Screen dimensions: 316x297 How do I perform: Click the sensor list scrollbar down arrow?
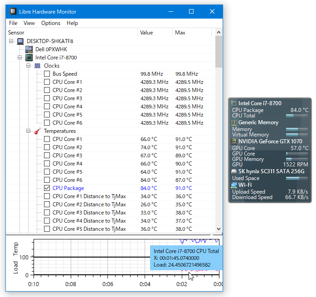pyautogui.click(x=219, y=229)
